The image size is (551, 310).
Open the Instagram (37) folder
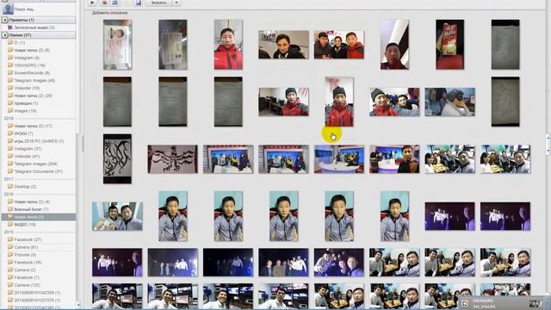tap(28, 149)
